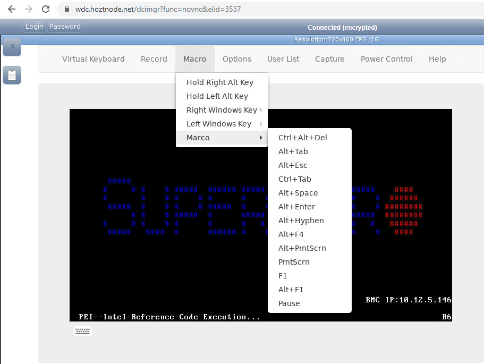The width and height of the screenshot is (484, 364).
Task: Open the Help menu
Action: pos(437,59)
